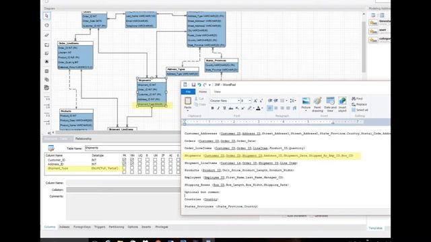Toggle Underline formatting in WordPad
Image resolution: width=431 pixels, height=242 pixels.
click(x=224, y=108)
